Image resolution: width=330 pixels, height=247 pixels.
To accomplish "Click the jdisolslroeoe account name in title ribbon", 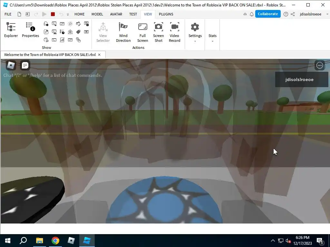I will 310,14.
